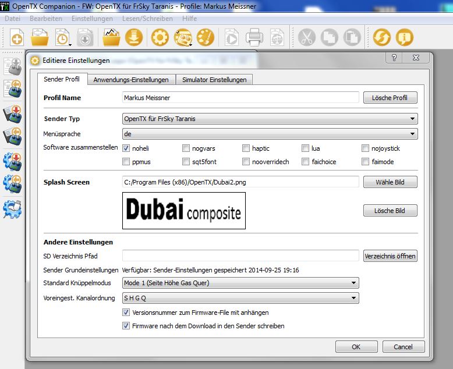Enable the nooverridech checkbox
Screen dimensions: 453x369
(x=246, y=162)
